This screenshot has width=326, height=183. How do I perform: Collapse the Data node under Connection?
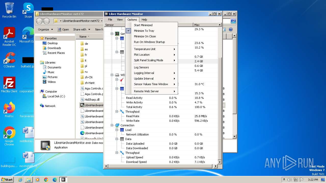pos(117,139)
